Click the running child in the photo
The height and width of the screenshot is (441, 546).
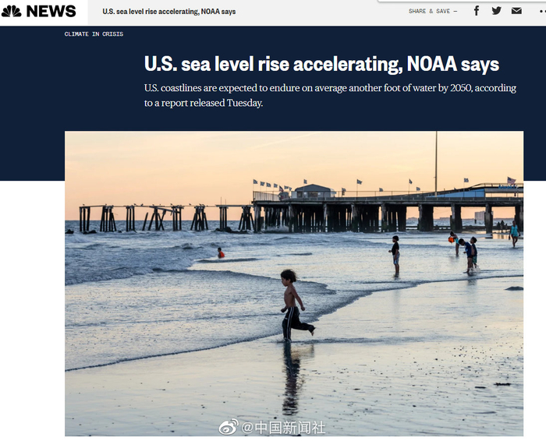click(x=296, y=305)
